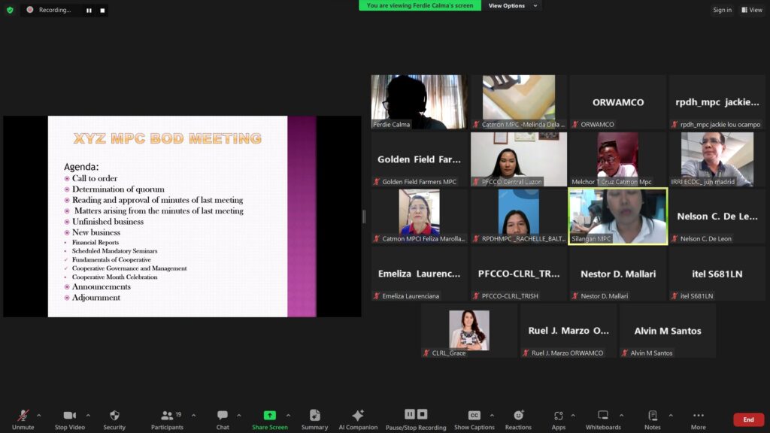Click the green encryption shield icon
The image size is (770, 433).
[10, 10]
